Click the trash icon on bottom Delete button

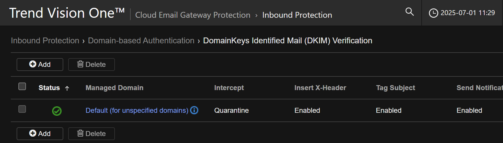[x=80, y=133]
